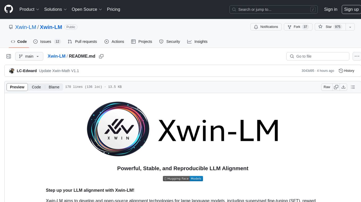Switch to the Actions tab
Viewport: 361px width, 202px height.
point(114,42)
